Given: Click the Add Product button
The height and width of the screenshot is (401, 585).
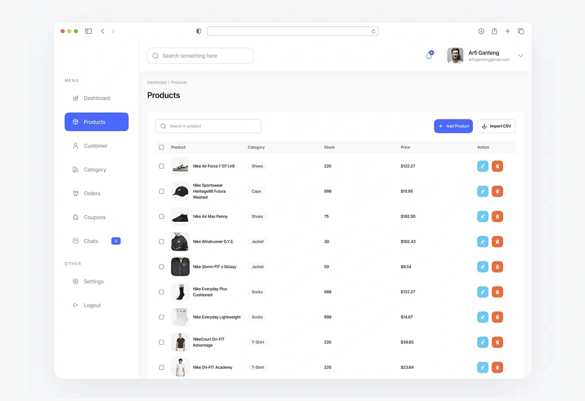Looking at the screenshot, I should point(453,126).
